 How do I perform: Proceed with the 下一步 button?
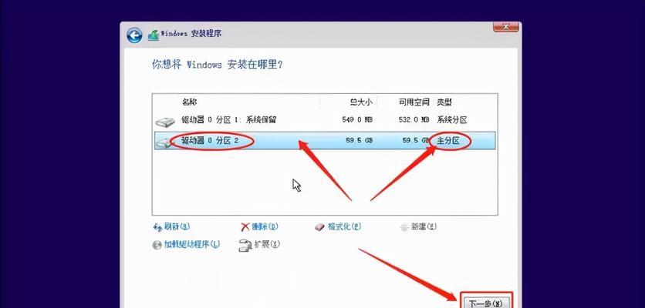tap(486, 303)
